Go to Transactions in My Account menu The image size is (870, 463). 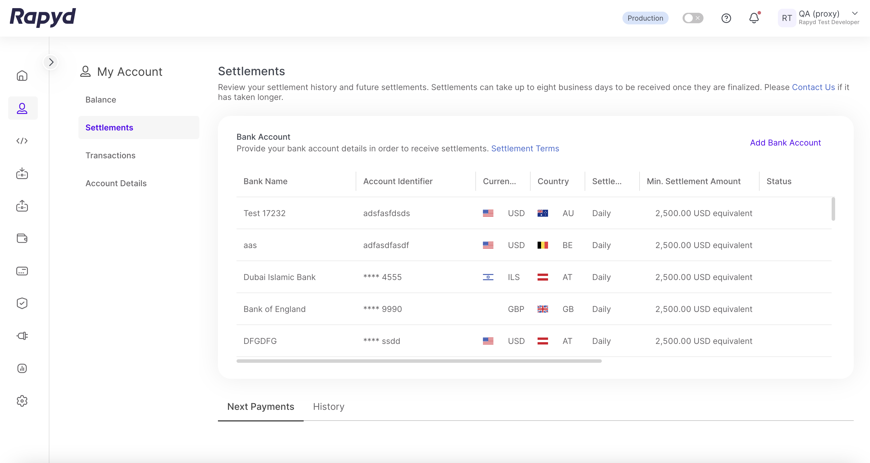pyautogui.click(x=110, y=155)
